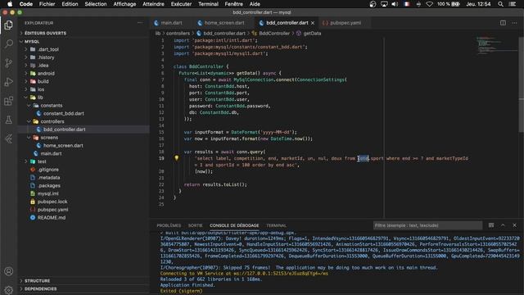Open Control Center in menu bar

coord(512,4)
